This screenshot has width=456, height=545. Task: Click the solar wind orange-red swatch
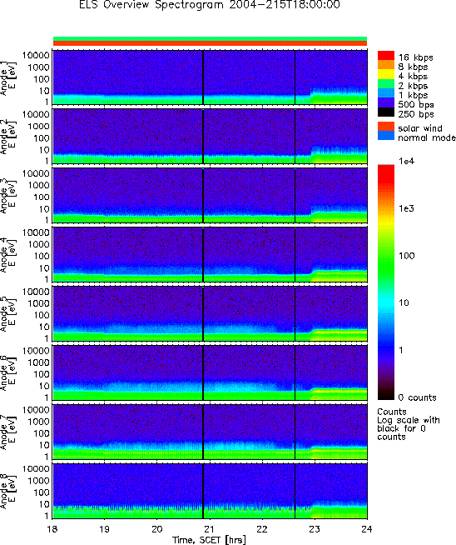[x=386, y=126]
